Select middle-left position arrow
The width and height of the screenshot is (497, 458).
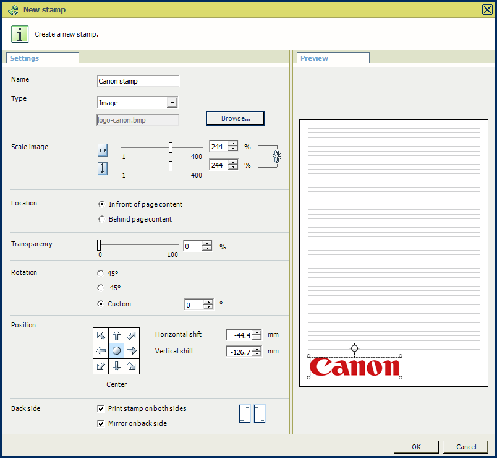coord(101,351)
